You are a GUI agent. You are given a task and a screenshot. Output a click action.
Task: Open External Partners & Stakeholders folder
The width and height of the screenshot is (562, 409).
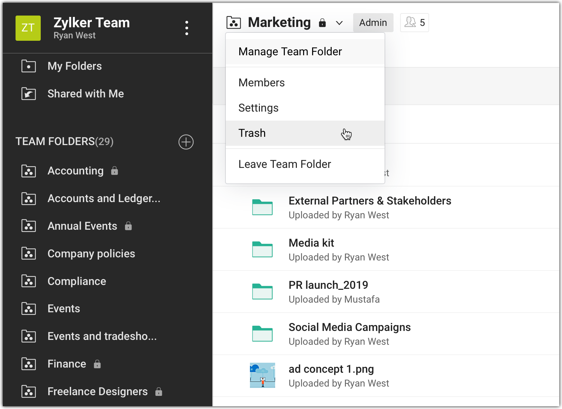370,201
